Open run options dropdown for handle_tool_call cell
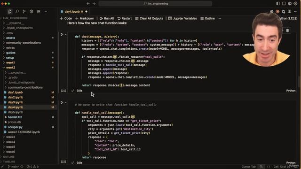Screen dimensions: 301x169 click(66, 102)
